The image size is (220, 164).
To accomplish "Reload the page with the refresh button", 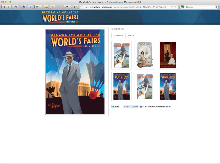I will [75, 7].
